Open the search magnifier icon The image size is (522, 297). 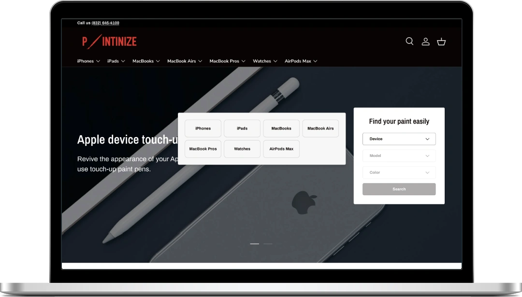[x=409, y=42]
